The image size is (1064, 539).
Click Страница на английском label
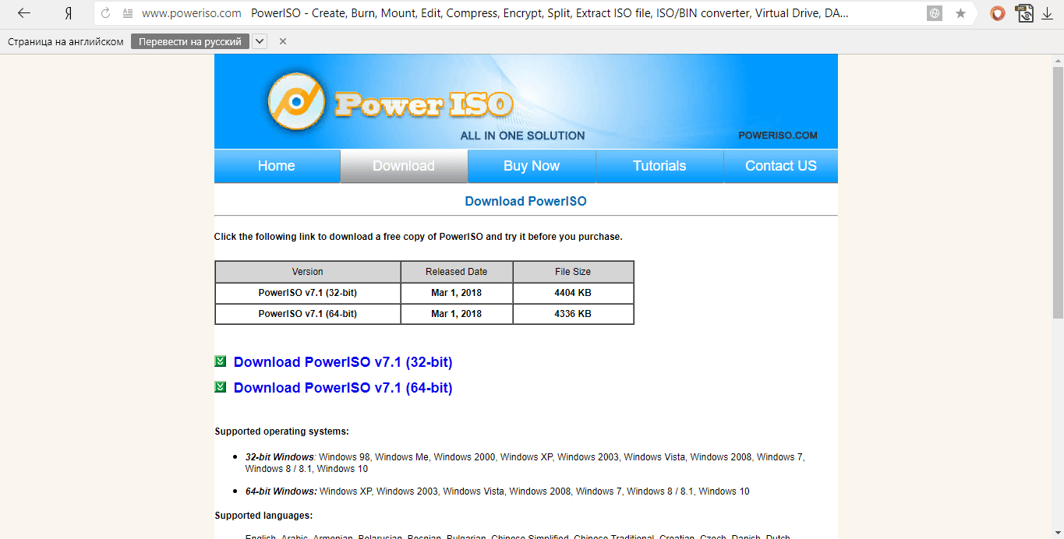pyautogui.click(x=65, y=41)
